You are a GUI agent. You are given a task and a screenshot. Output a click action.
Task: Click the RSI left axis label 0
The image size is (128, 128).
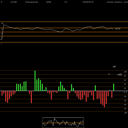pyautogui.click(x=1, y=44)
